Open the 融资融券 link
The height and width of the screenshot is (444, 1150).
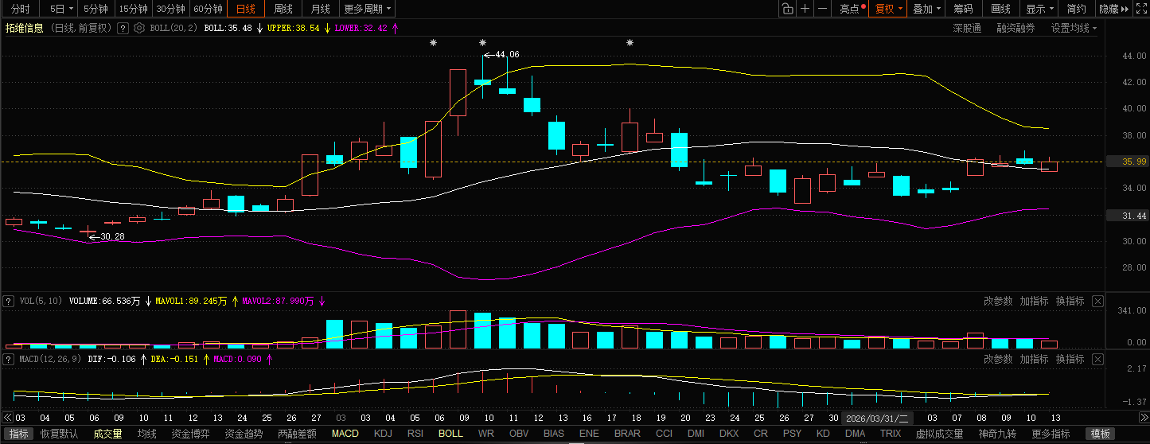[1016, 28]
